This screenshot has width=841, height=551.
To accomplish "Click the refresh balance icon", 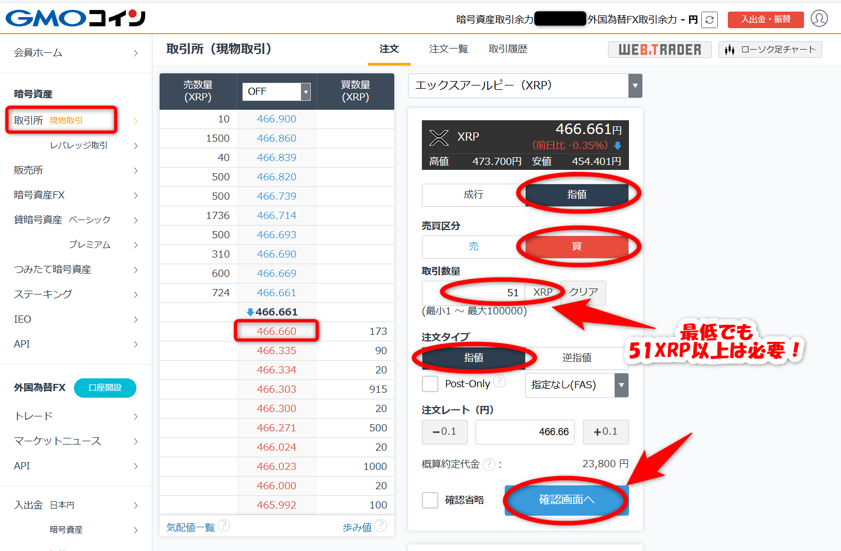I will [x=710, y=20].
